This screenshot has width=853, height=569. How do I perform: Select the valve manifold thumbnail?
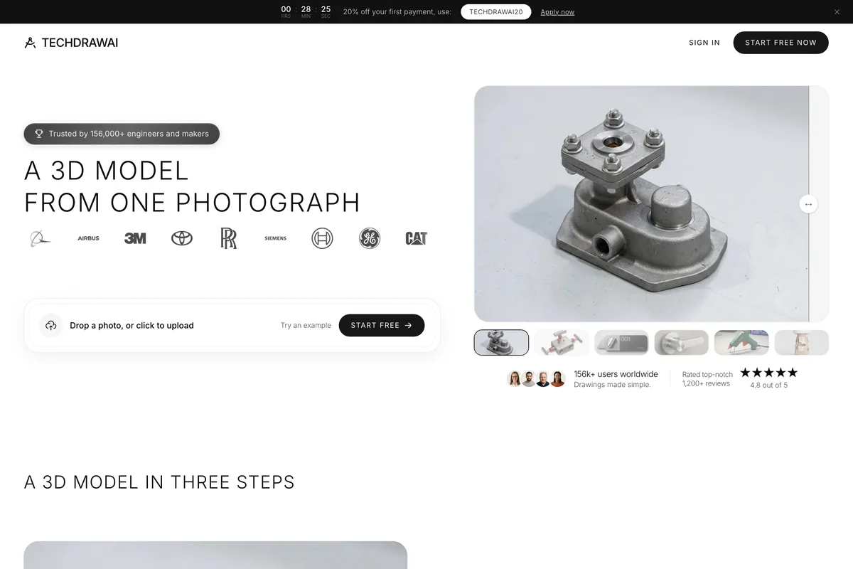point(562,342)
